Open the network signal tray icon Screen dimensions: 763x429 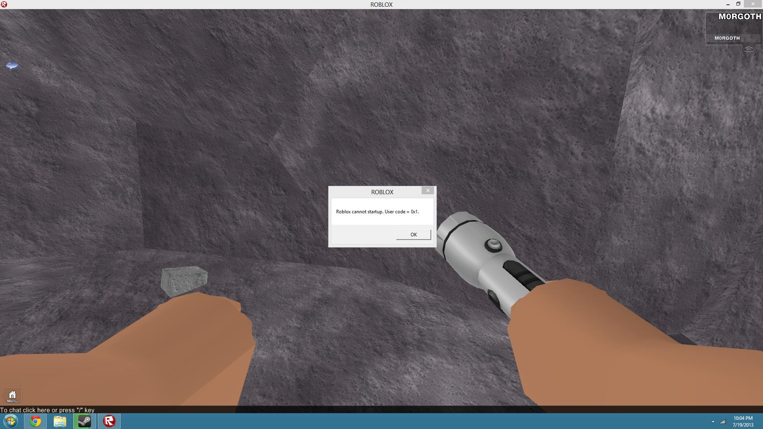[723, 421]
